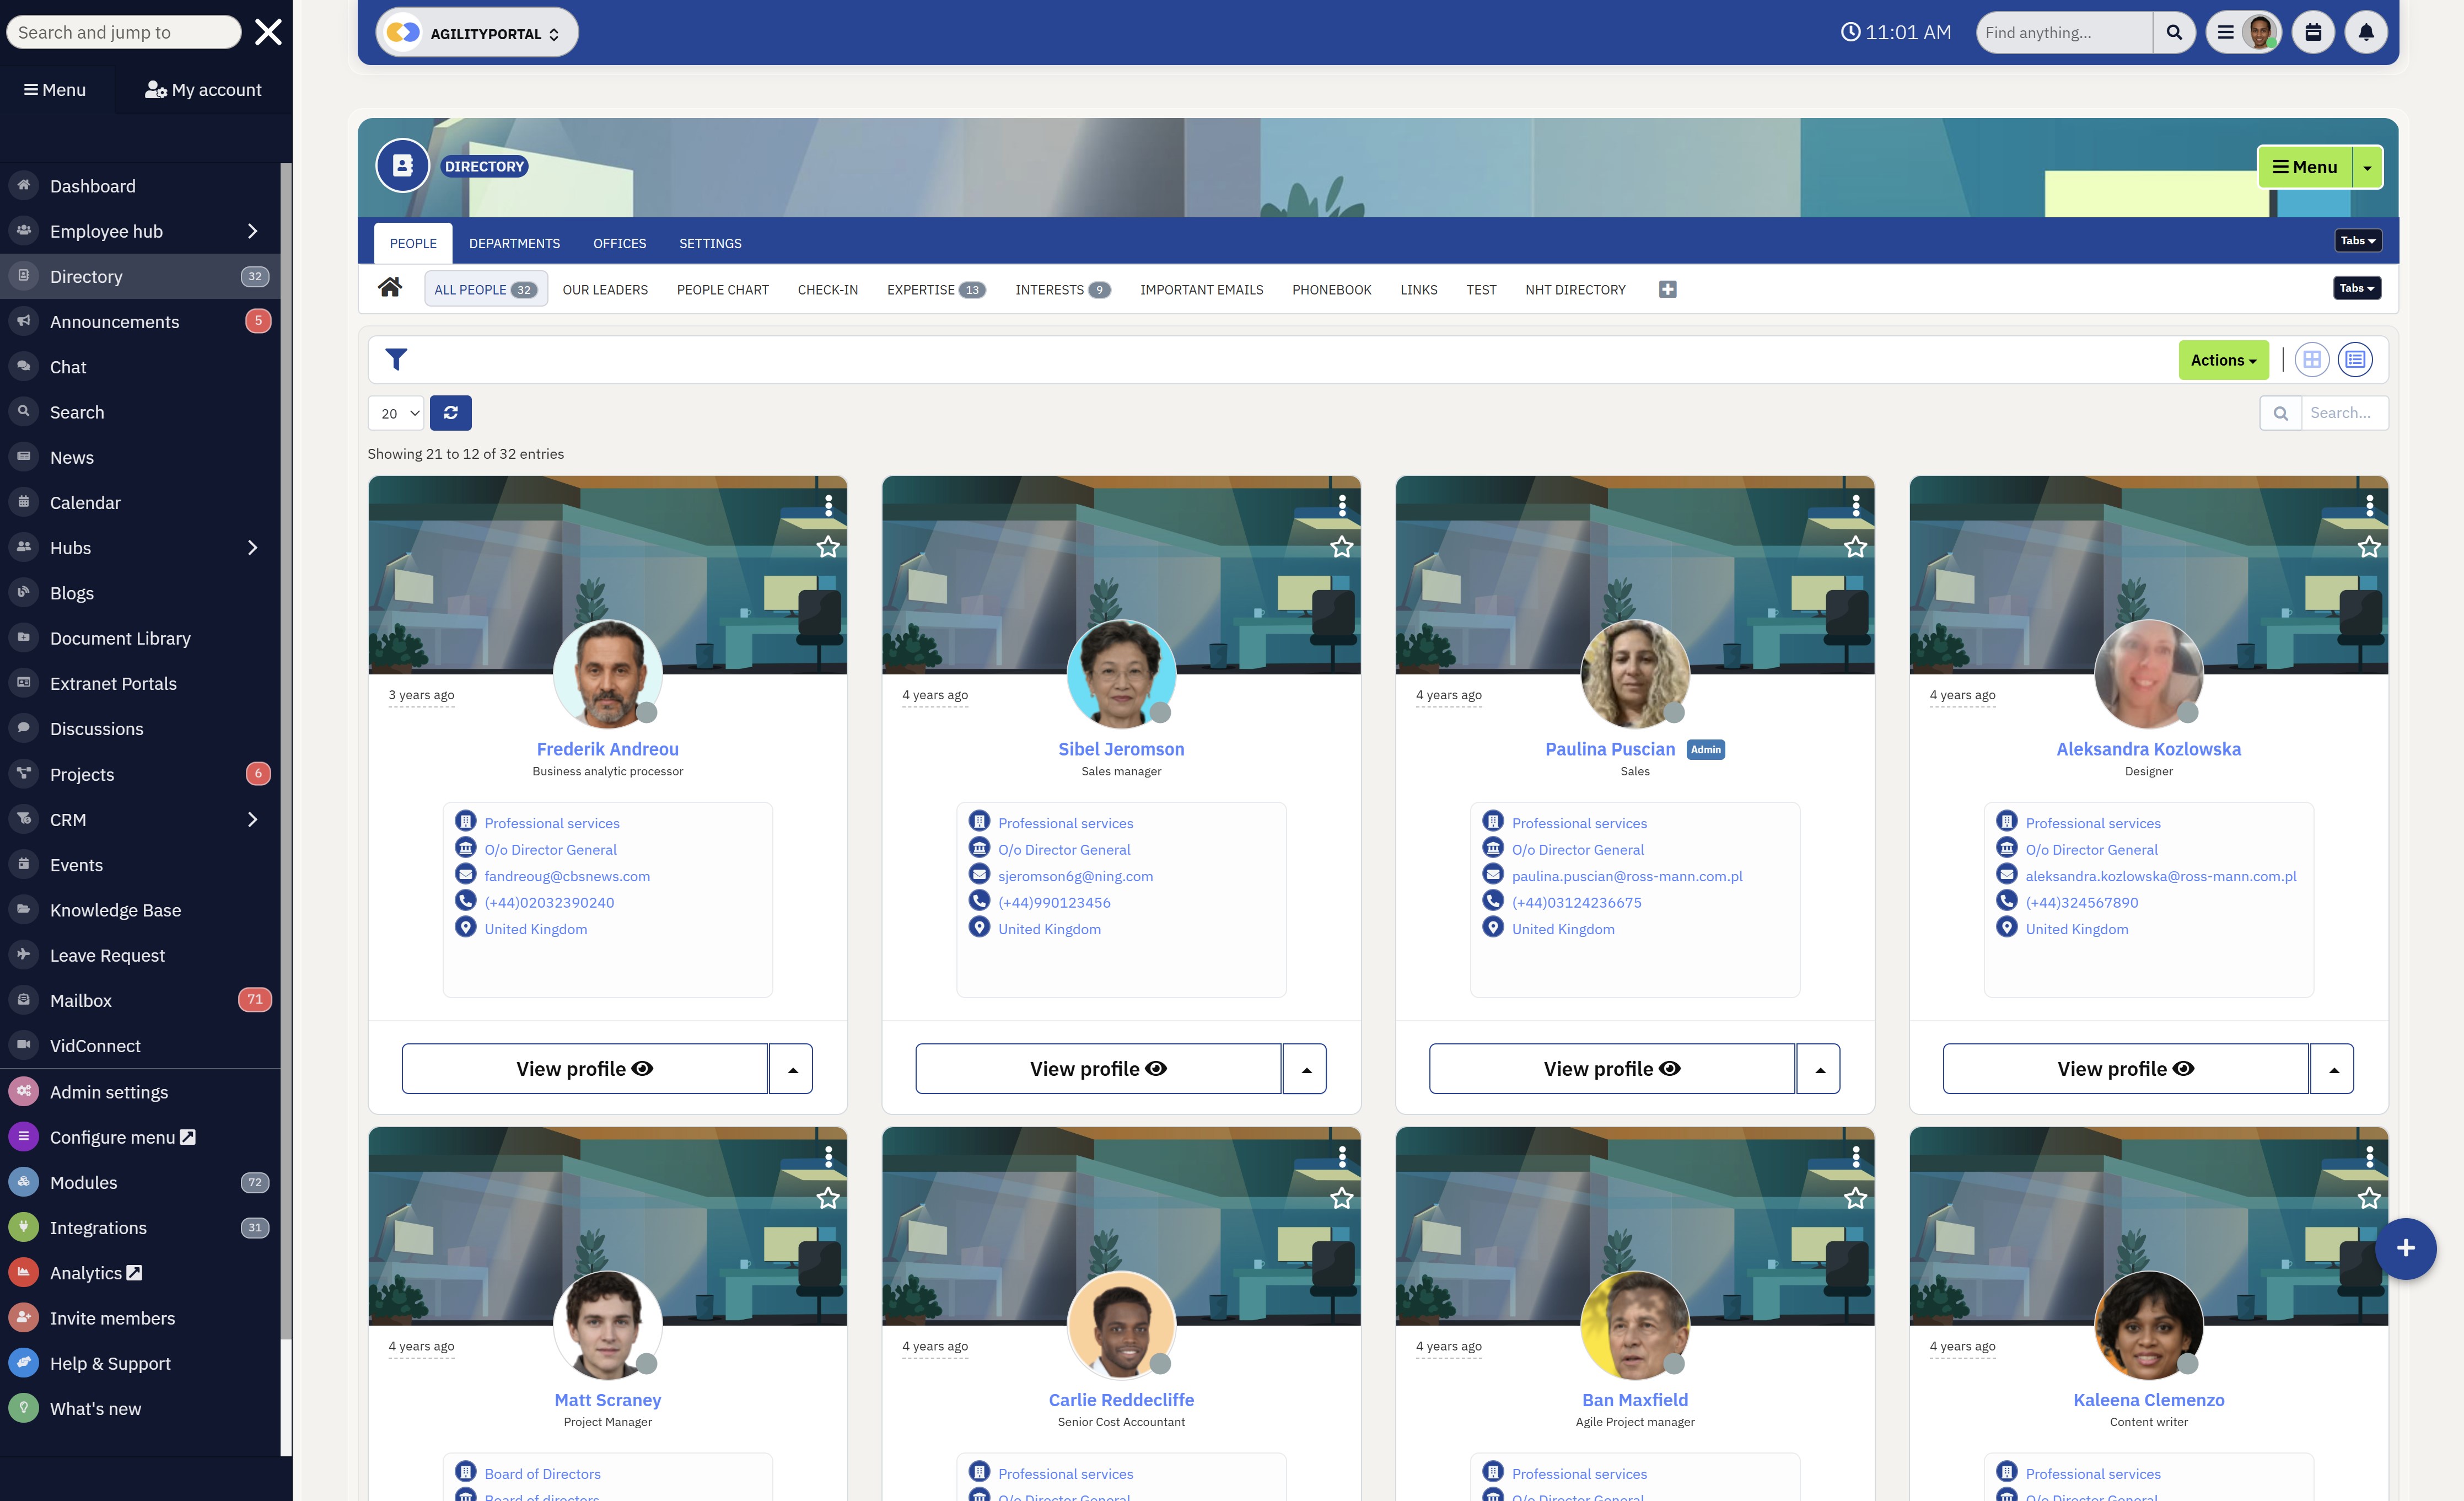Screen dimensions: 2464x1501
Task: Select the Our Leaders sub-tab
Action: [605, 289]
